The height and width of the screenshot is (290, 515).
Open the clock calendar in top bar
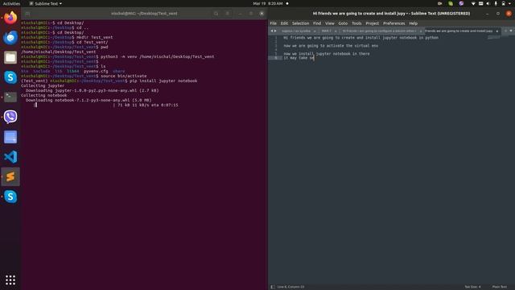tap(268, 3)
